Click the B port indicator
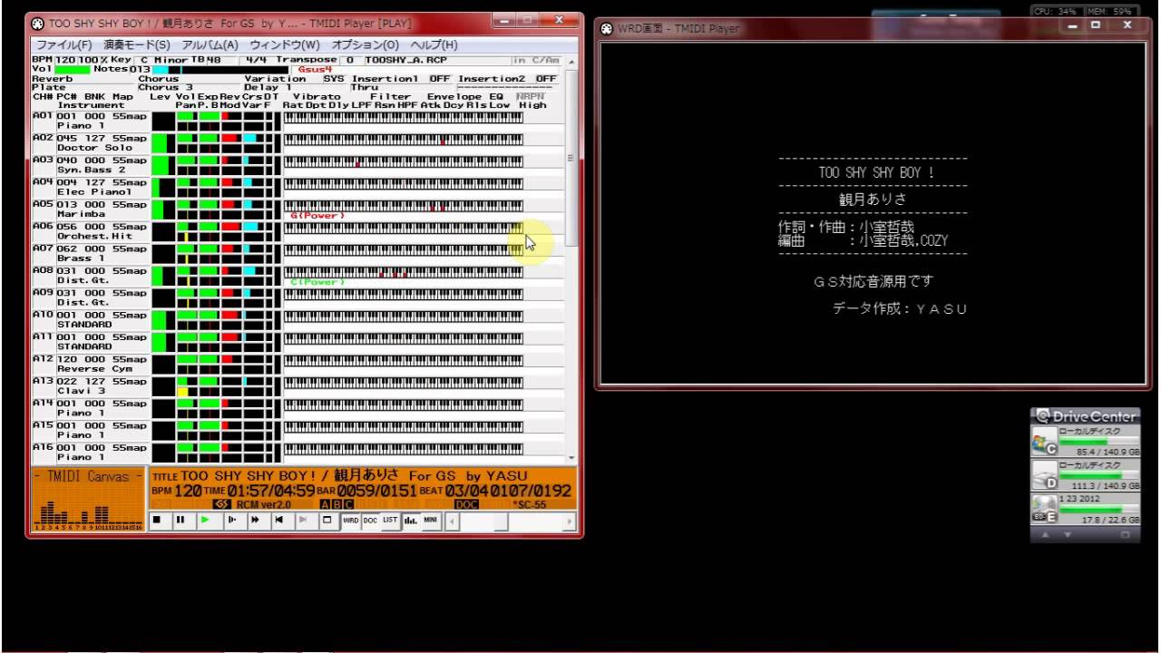This screenshot has height=653, width=1161. (337, 504)
